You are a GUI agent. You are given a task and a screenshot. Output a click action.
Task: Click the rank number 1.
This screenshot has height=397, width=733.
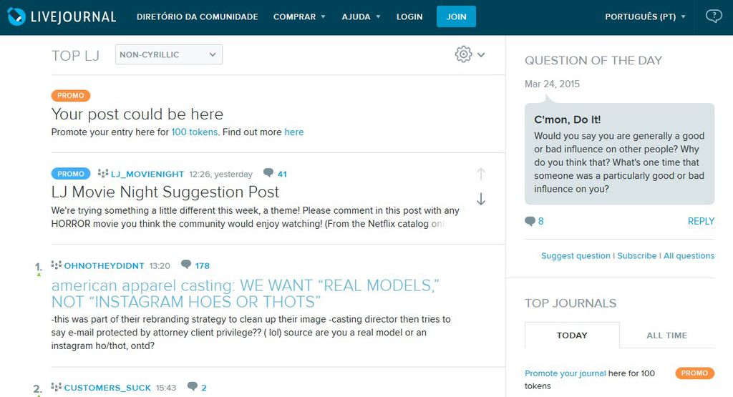tap(39, 267)
